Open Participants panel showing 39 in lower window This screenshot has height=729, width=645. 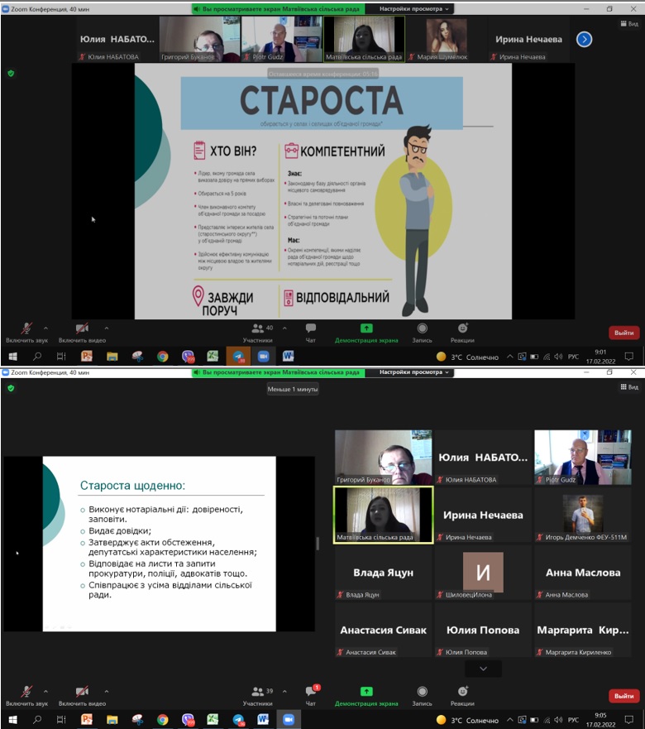coord(257,692)
